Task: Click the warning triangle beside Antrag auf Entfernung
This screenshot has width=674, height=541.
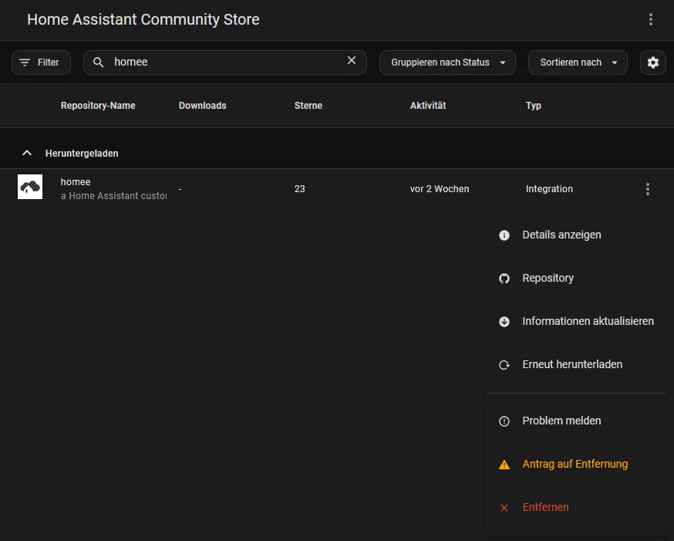Action: (504, 465)
